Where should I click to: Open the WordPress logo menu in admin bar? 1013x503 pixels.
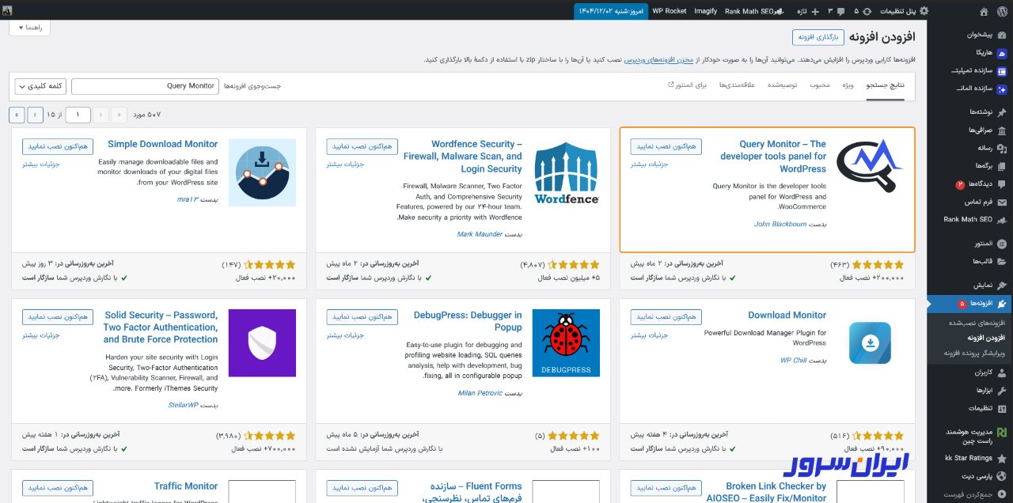click(x=1002, y=11)
